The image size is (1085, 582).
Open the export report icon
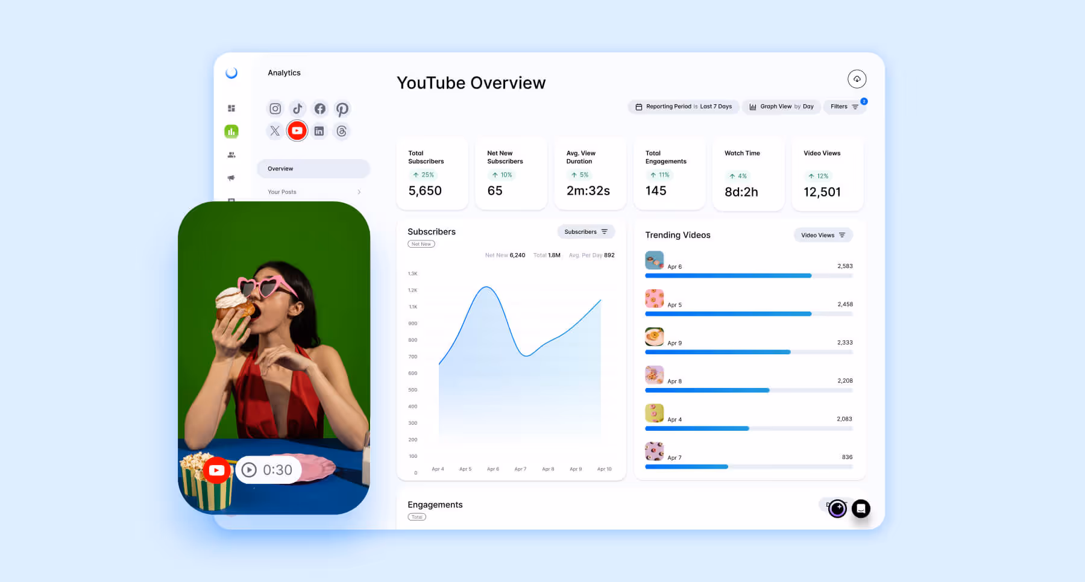pyautogui.click(x=857, y=79)
